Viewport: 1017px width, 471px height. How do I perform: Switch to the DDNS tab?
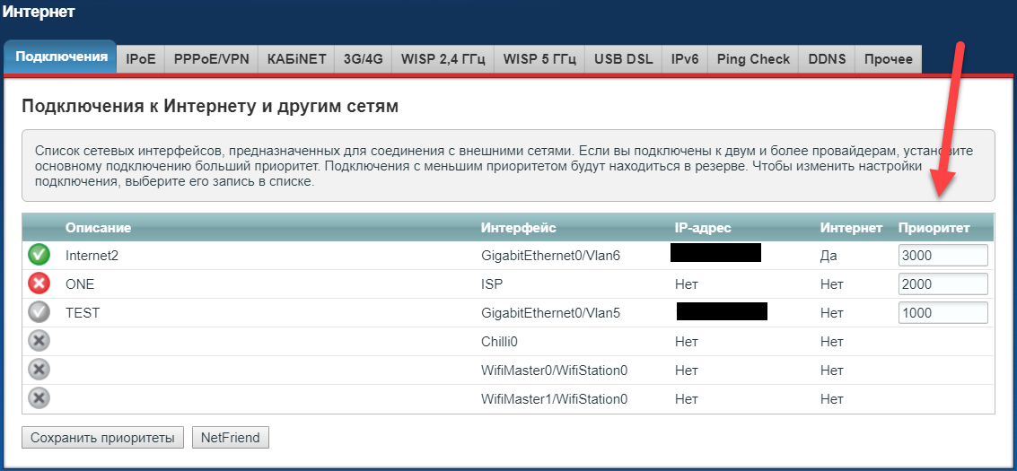pos(826,59)
